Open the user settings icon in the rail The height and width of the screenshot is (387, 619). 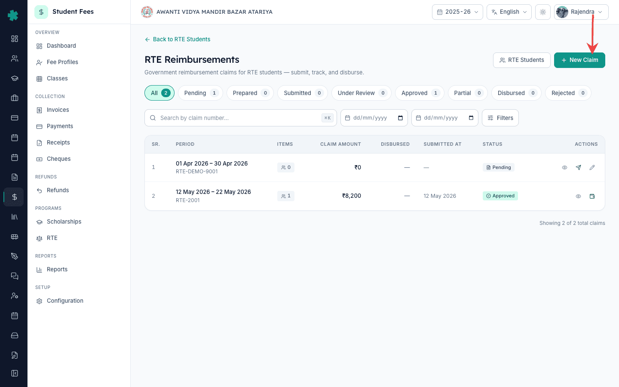pos(15,296)
